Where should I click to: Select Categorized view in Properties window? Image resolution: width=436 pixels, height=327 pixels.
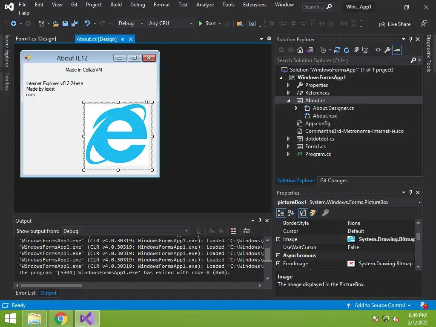(281, 213)
